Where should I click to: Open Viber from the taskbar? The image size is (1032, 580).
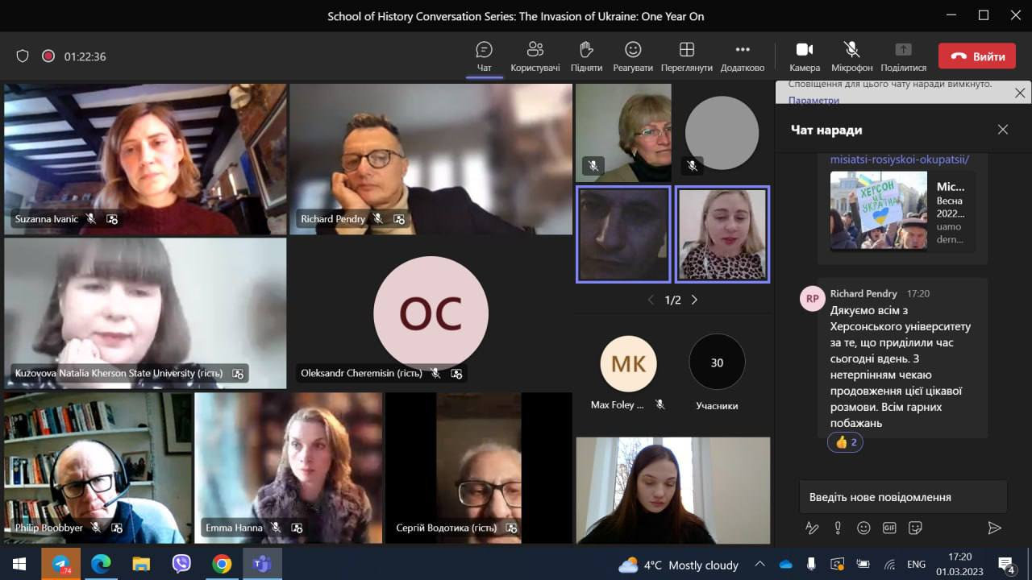click(181, 564)
